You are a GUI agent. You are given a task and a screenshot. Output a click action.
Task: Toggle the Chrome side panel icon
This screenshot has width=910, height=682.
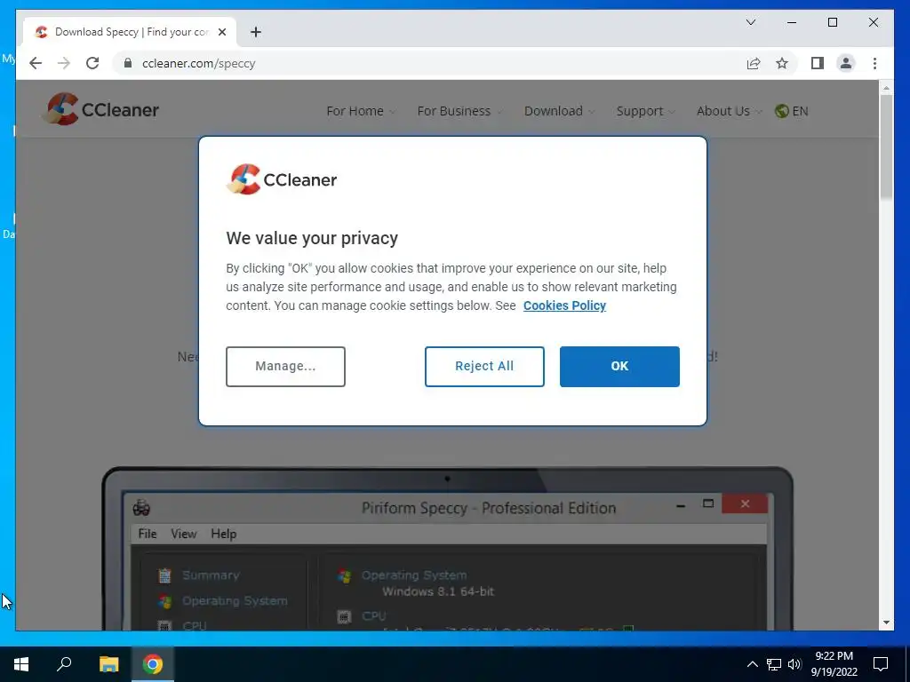[x=818, y=63]
